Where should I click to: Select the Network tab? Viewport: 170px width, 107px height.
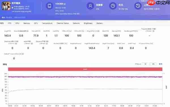[x=76, y=23]
